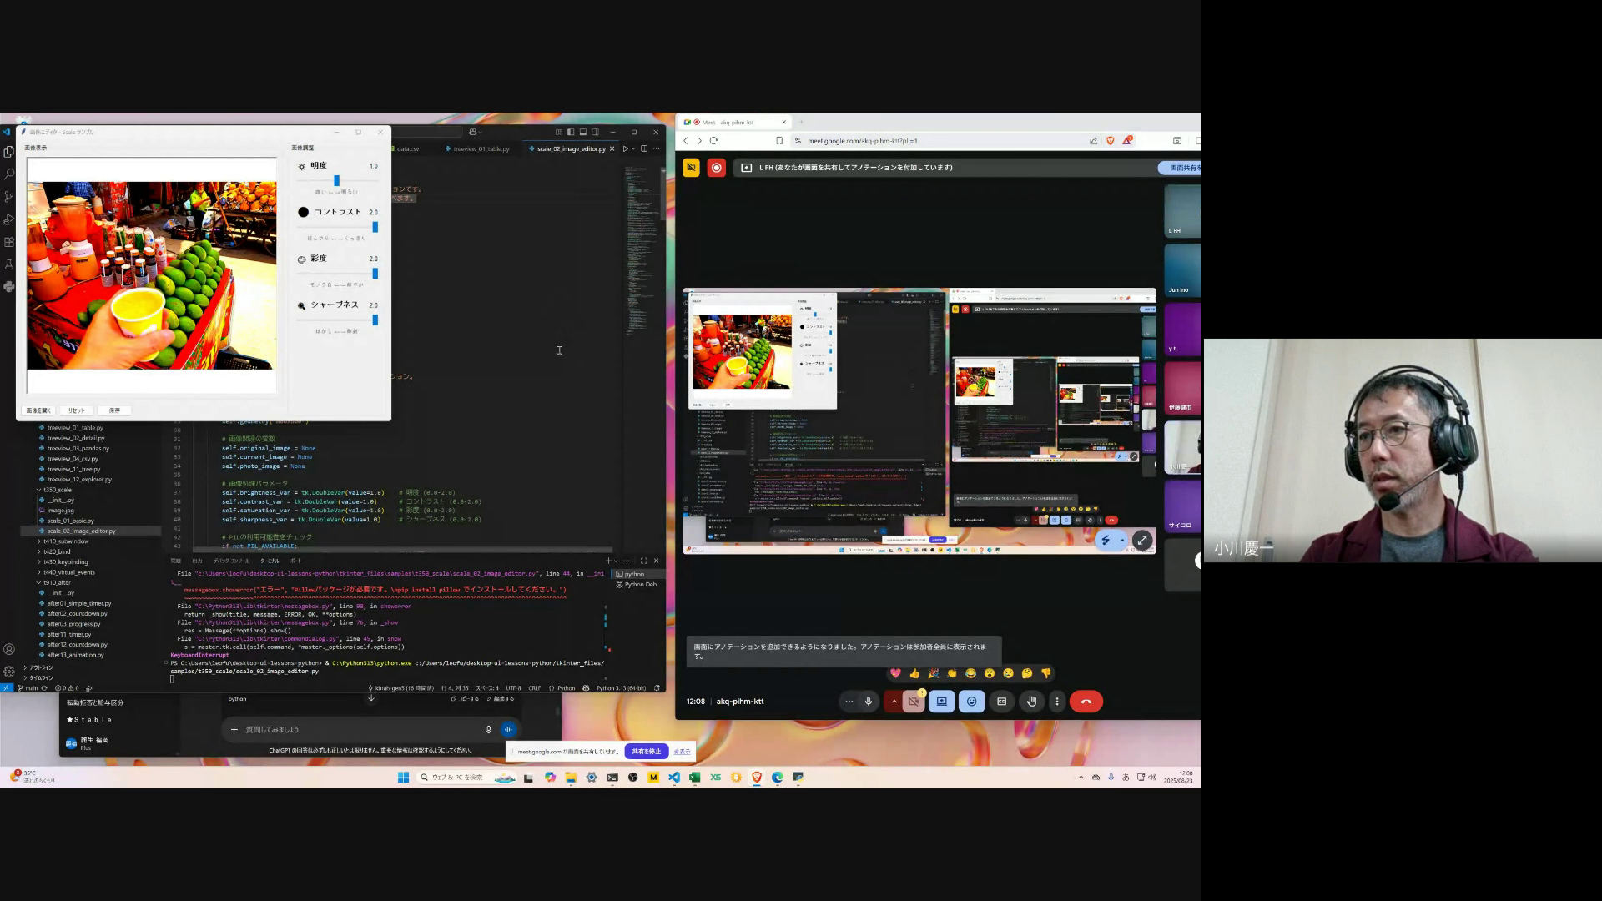
Task: Click the thumbs up emoji reaction
Action: [x=914, y=673]
